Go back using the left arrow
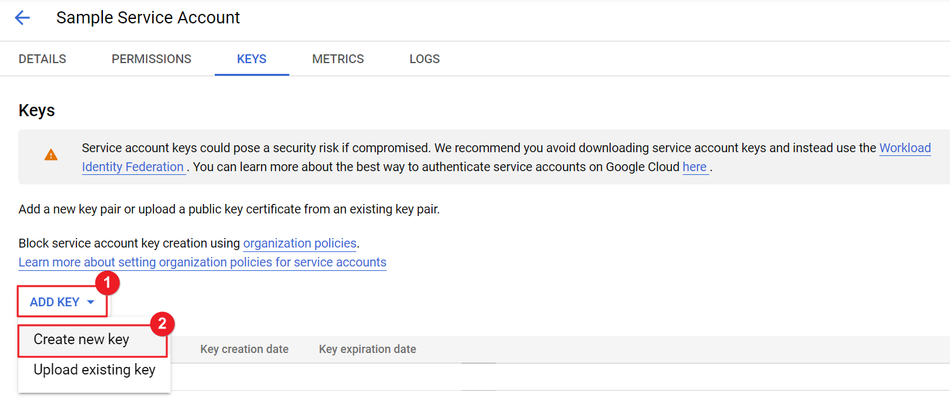Viewport: 950px width, 413px height. tap(22, 18)
